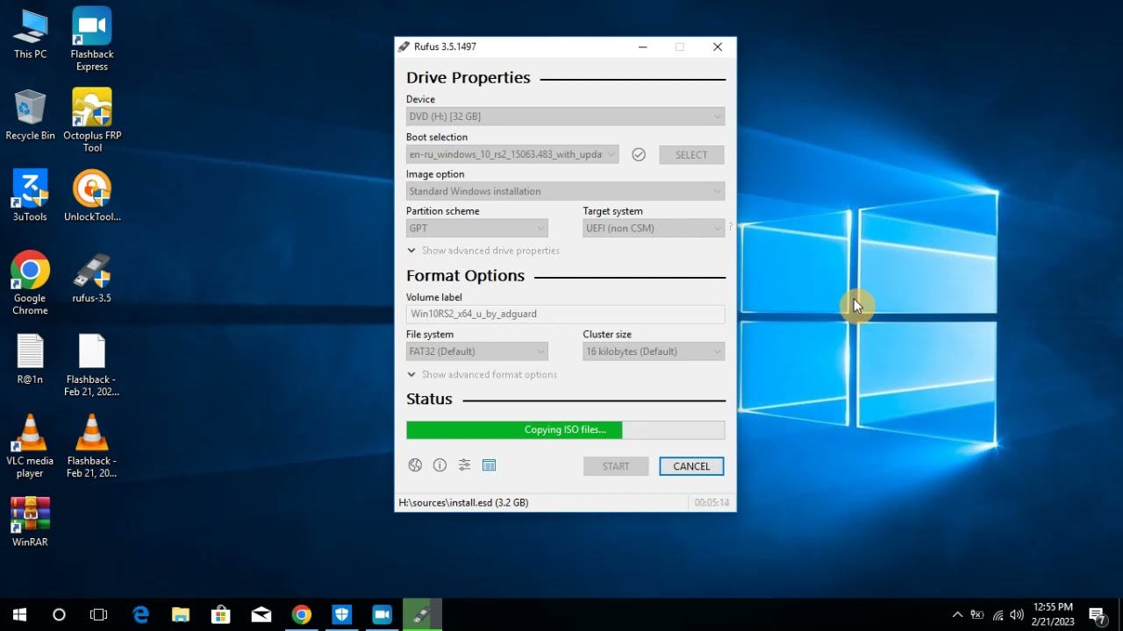This screenshot has height=631, width=1123.
Task: Open File Explorer from taskbar
Action: pos(181,614)
